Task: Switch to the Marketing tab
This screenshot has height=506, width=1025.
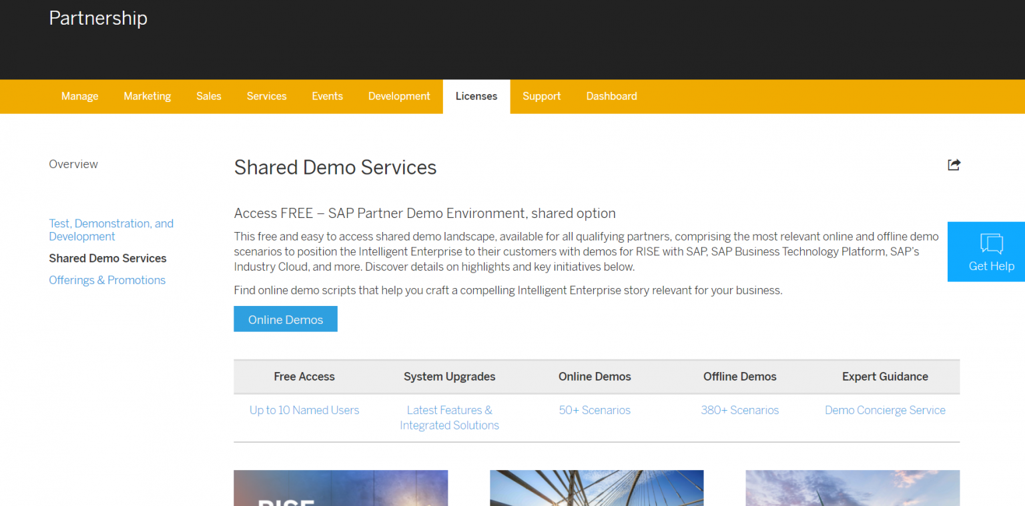Action: tap(147, 96)
